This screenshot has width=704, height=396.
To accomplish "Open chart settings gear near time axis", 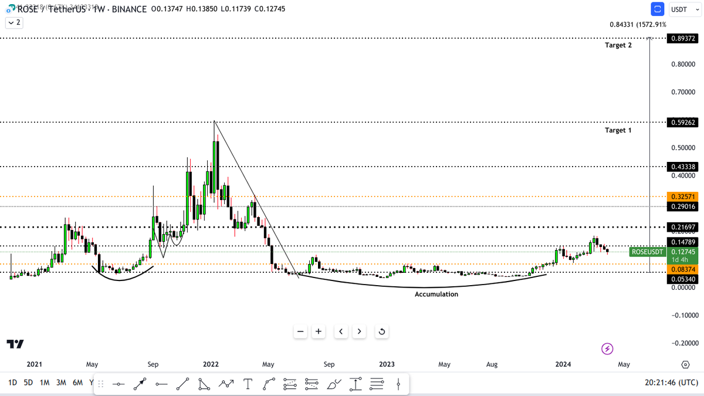I will (x=685, y=364).
